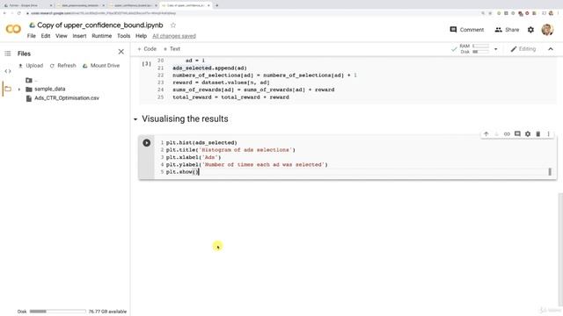Run the plt.hist cell
The height and width of the screenshot is (316, 563).
[147, 142]
